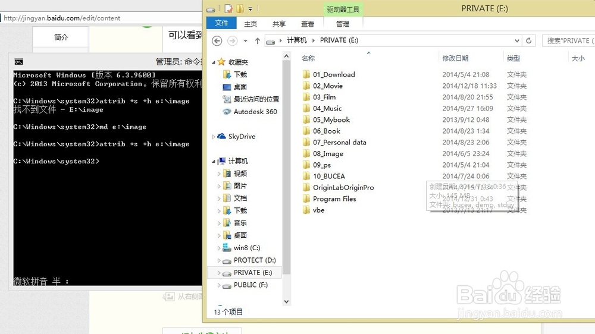Expand the SkyDrive tree node
Image resolution: width=595 pixels, height=334 pixels.
(213, 137)
